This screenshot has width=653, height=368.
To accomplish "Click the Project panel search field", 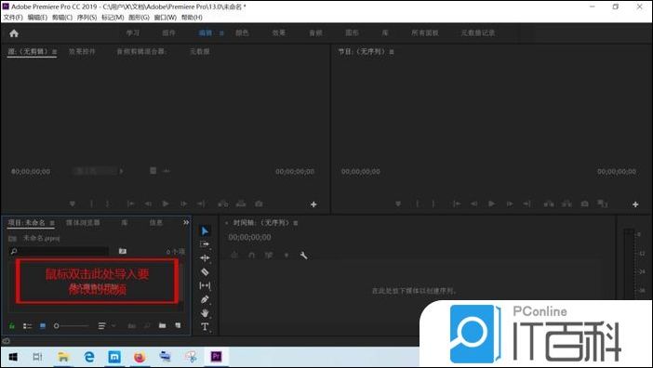I will pyautogui.click(x=59, y=251).
